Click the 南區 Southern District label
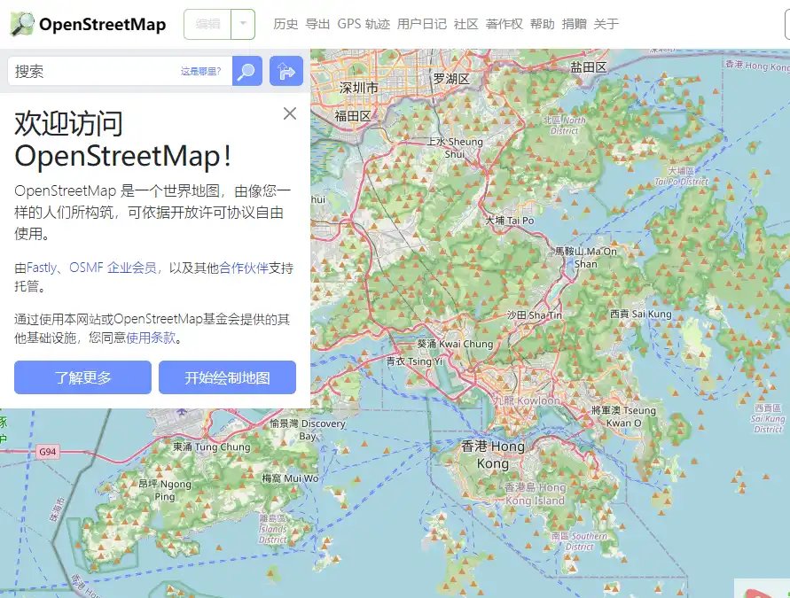 coord(579,541)
